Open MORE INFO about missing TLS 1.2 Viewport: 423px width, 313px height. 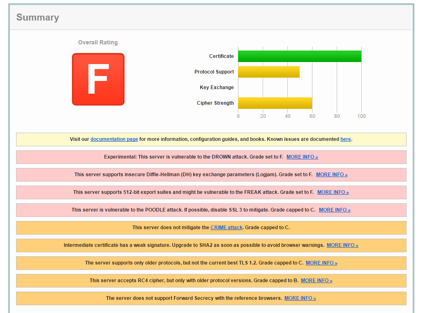pos(321,263)
